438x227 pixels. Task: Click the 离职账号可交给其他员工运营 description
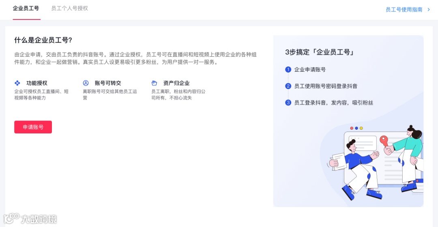coord(110,95)
